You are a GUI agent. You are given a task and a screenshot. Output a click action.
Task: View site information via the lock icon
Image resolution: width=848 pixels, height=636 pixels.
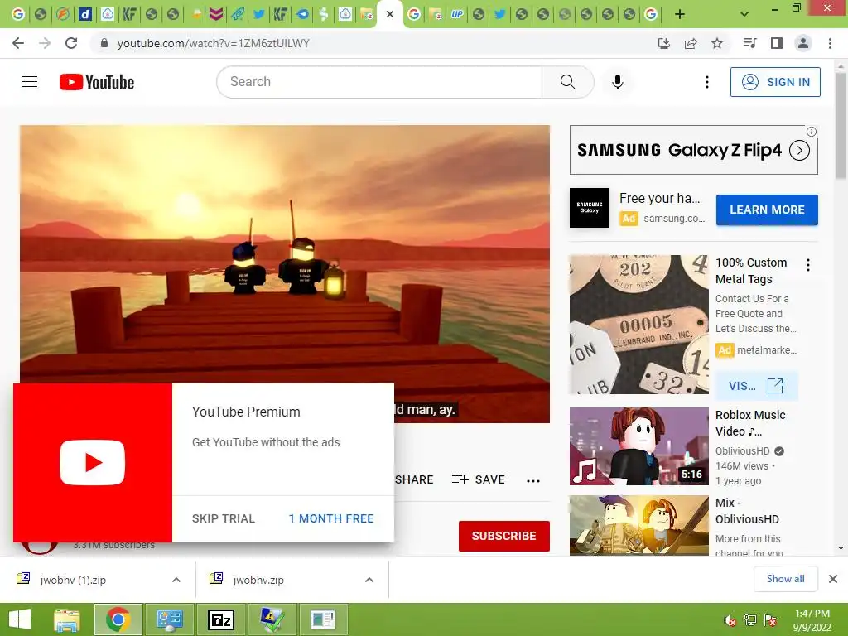pyautogui.click(x=104, y=43)
